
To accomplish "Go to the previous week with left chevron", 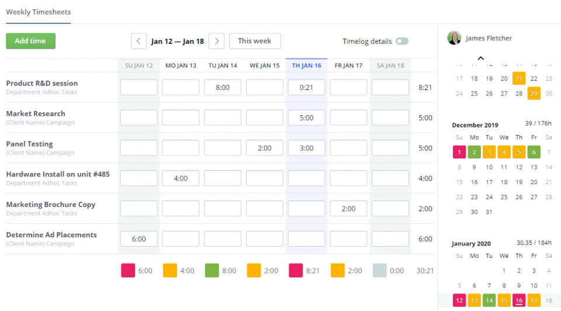I will 138,41.
